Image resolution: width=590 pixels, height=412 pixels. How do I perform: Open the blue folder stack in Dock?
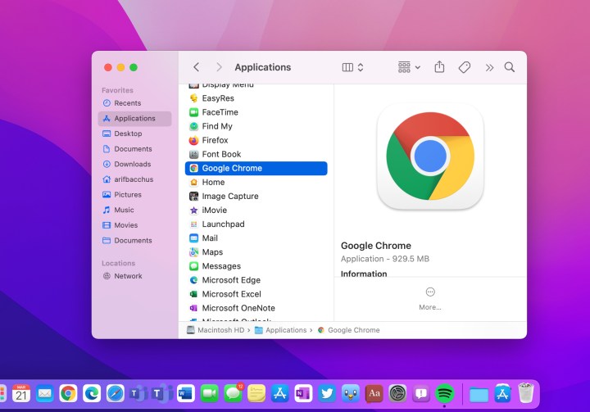click(479, 395)
